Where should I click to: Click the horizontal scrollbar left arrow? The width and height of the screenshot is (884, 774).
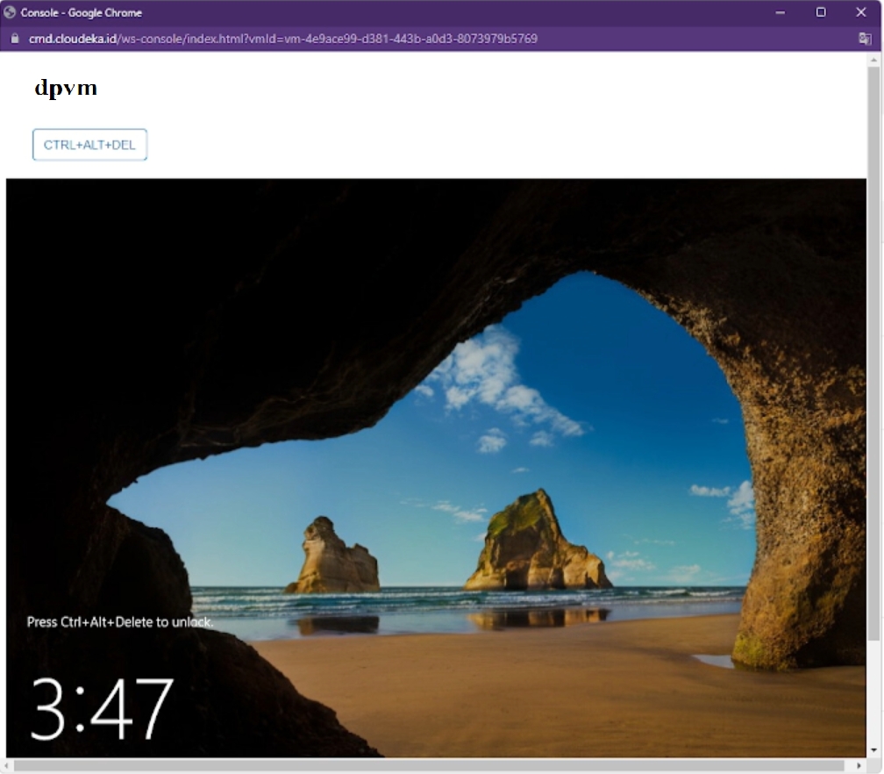(x=7, y=765)
